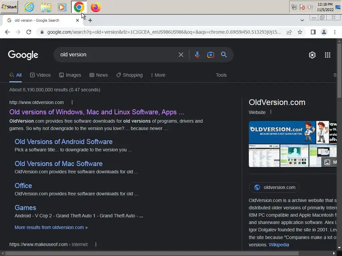Select the Chrome taskbar icon
This screenshot has width=342, height=256.
(x=79, y=7)
